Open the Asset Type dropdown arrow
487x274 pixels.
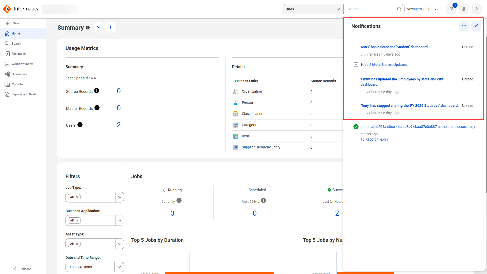(120, 244)
